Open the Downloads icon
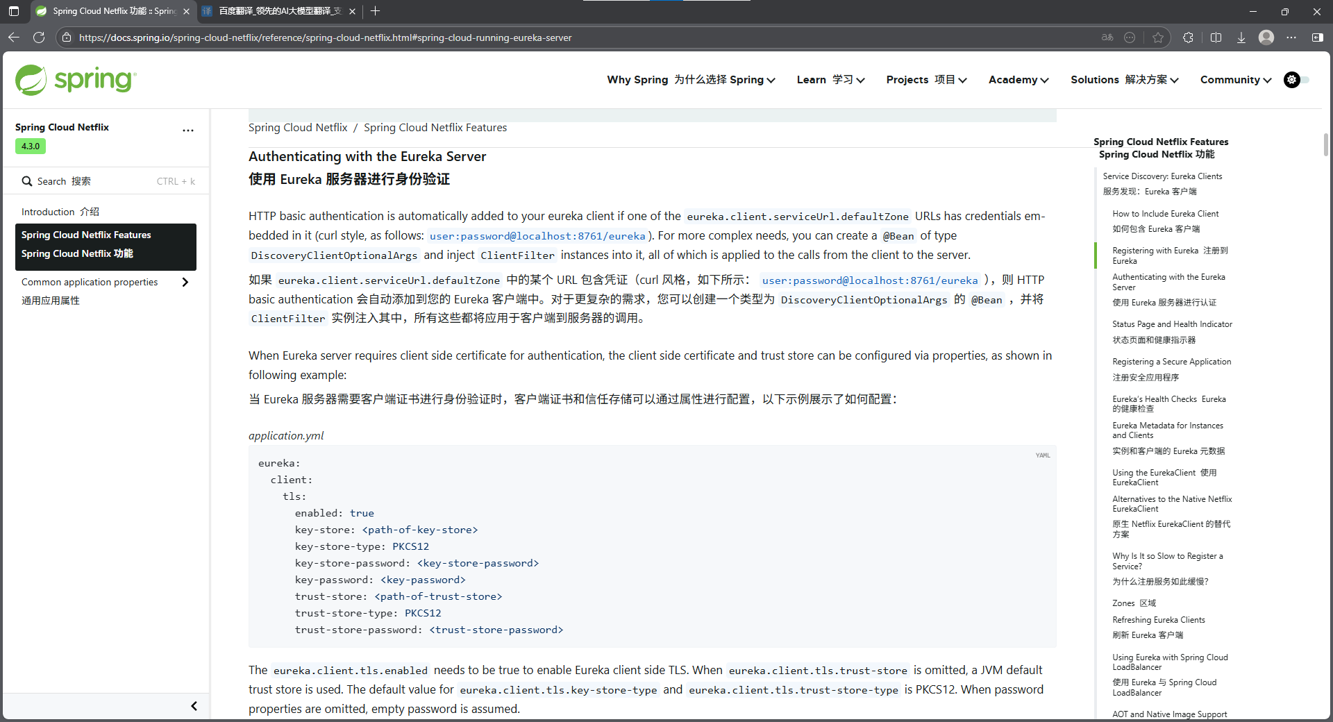The height and width of the screenshot is (722, 1333). click(x=1241, y=37)
